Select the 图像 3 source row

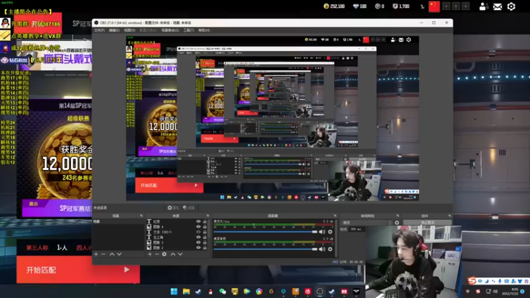177,242
